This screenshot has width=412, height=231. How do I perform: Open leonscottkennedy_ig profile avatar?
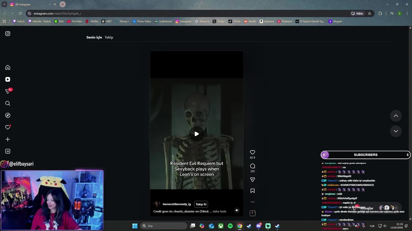coord(157,204)
